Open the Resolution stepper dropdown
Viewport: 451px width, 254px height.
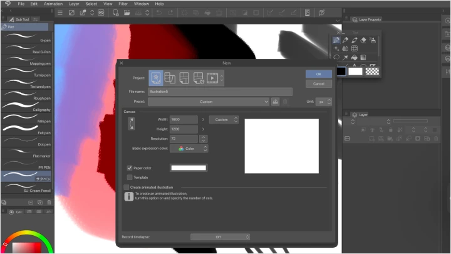coord(204,139)
